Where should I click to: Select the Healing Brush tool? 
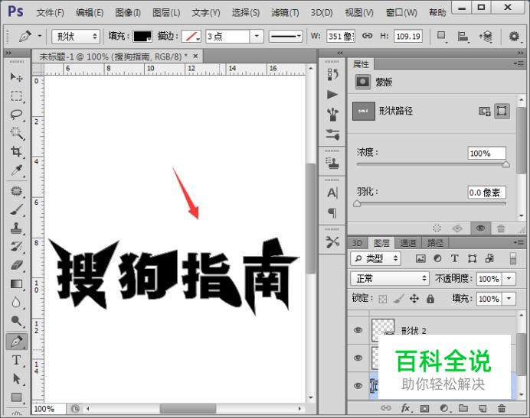point(16,191)
